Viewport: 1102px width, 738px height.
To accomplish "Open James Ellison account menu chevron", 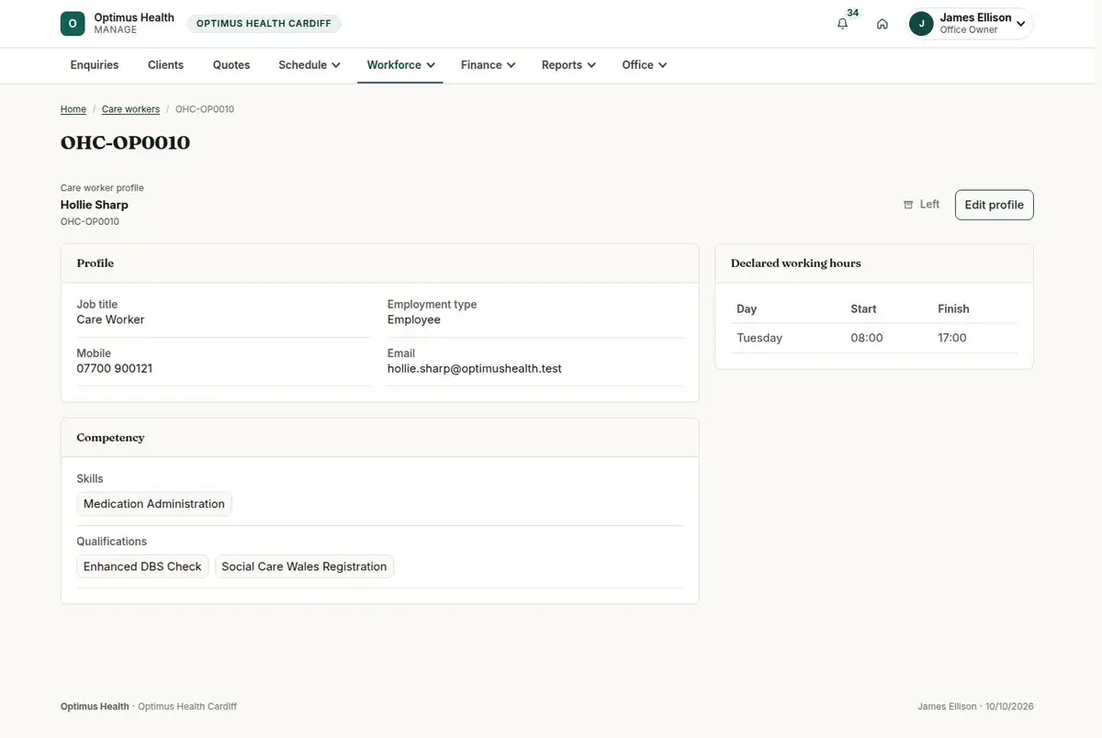I will (x=1020, y=24).
